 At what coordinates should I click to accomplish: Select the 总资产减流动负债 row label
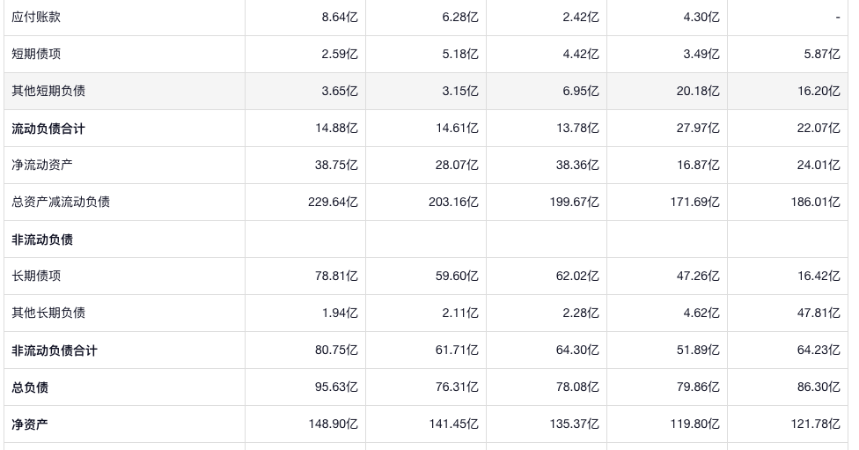point(61,202)
